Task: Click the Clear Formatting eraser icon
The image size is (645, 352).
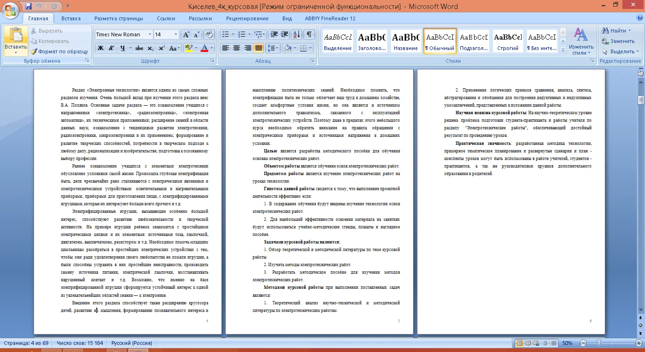Action: click(x=209, y=34)
